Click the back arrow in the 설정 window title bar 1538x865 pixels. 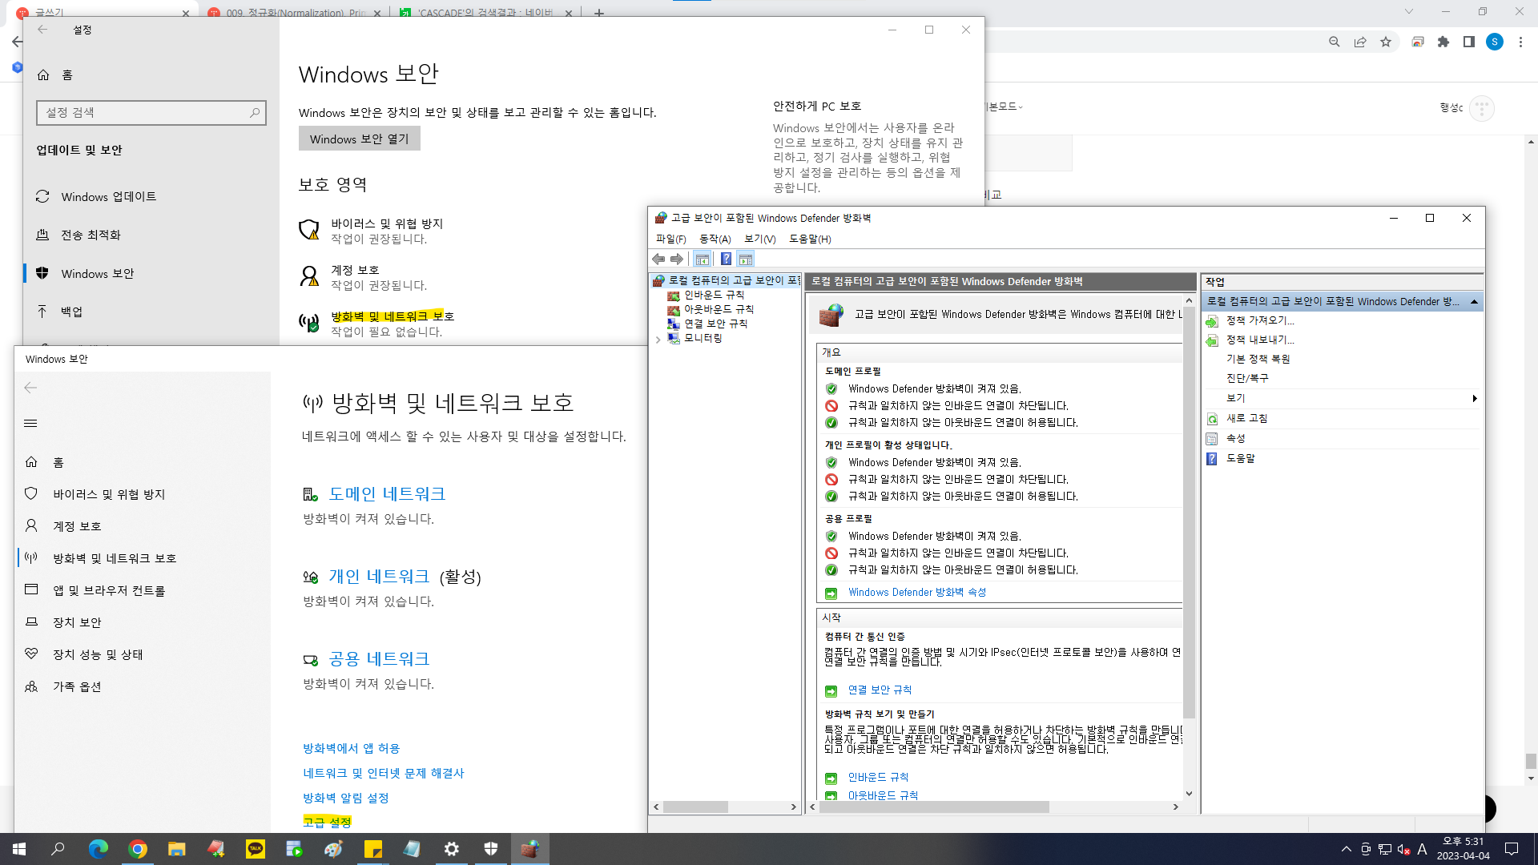point(42,30)
